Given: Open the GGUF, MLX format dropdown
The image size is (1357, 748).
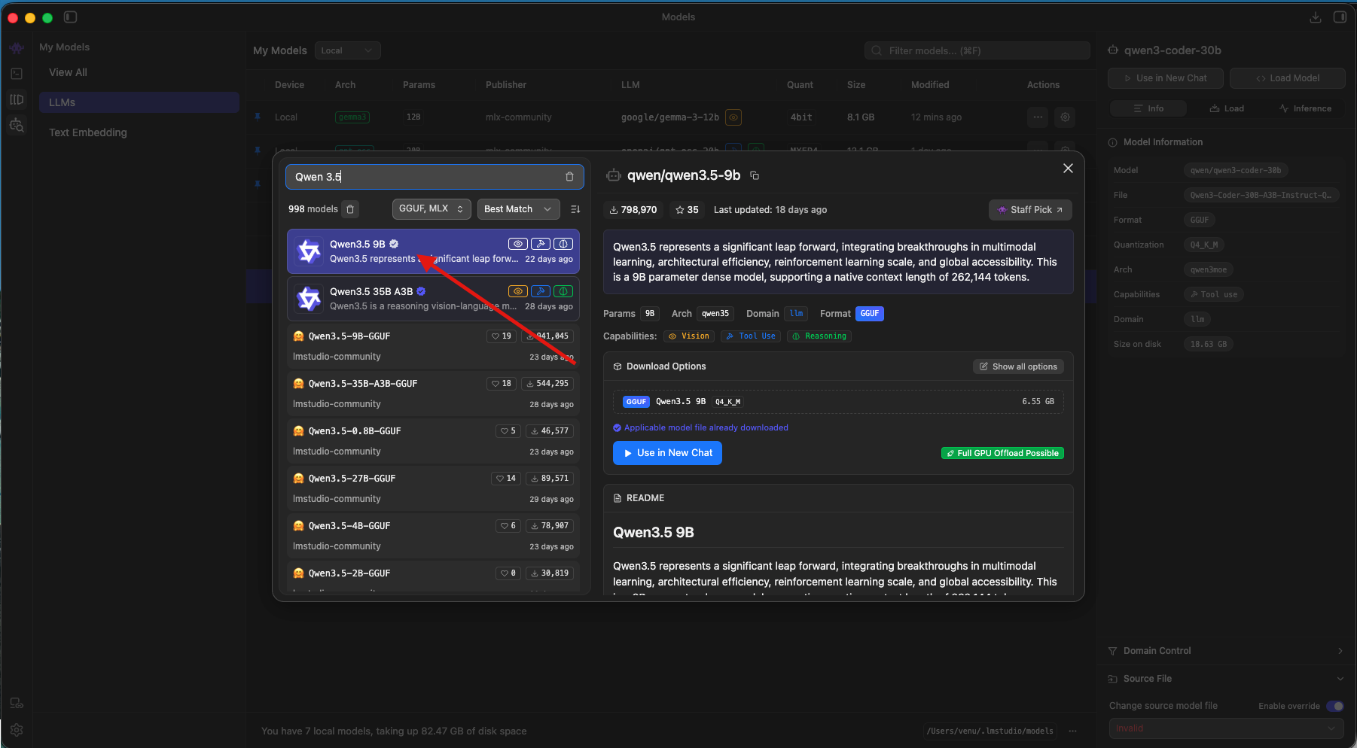Looking at the screenshot, I should pyautogui.click(x=431, y=209).
